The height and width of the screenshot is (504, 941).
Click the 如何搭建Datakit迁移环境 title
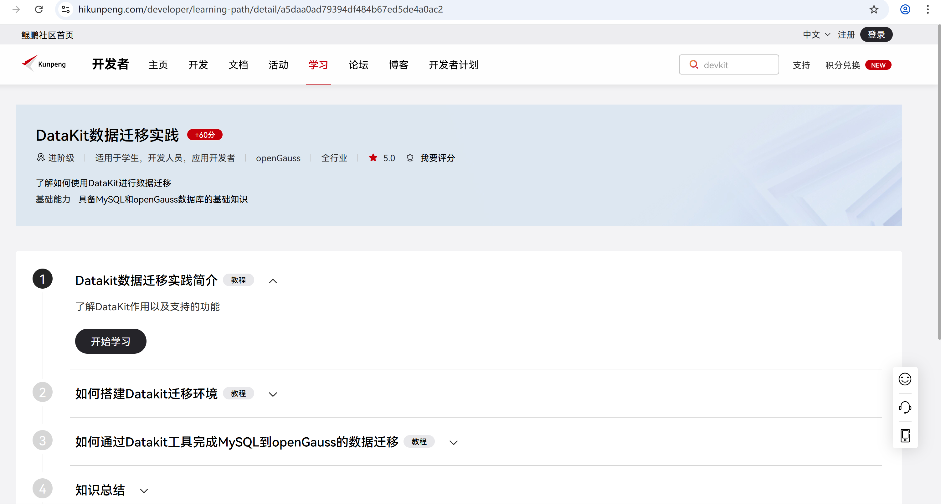coord(146,393)
